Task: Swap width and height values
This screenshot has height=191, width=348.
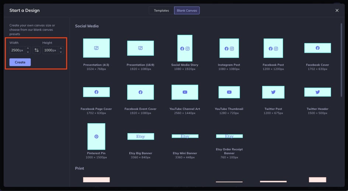Action: tap(36, 50)
